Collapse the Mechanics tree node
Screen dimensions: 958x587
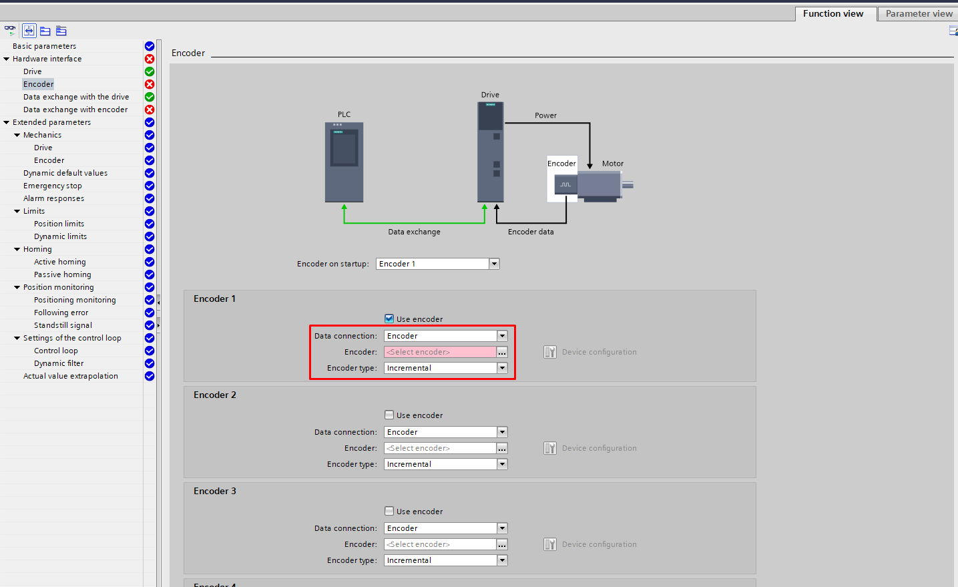(x=17, y=135)
